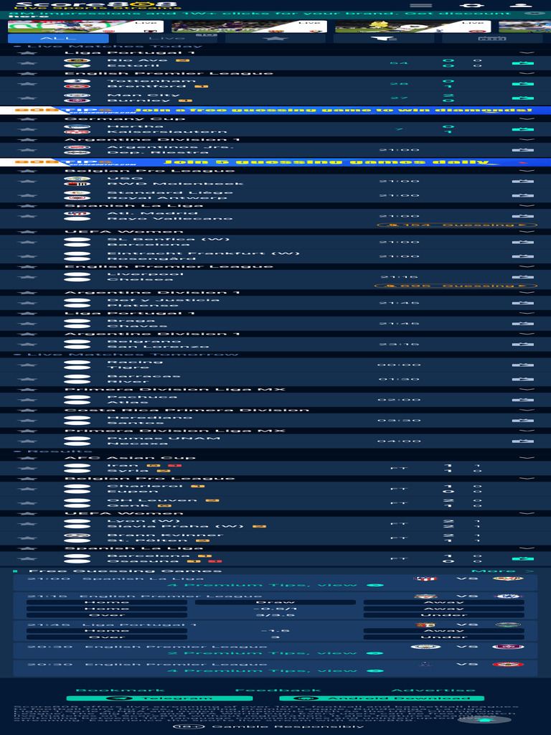Screen dimensions: 551x735
Task: Collapse Belgian Pro League section above USG match
Action: (x=527, y=171)
